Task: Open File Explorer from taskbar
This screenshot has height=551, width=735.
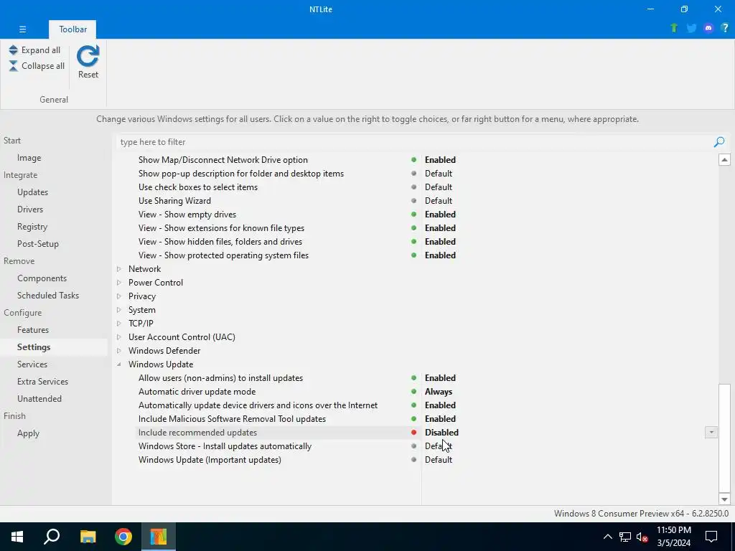Action: click(x=88, y=537)
